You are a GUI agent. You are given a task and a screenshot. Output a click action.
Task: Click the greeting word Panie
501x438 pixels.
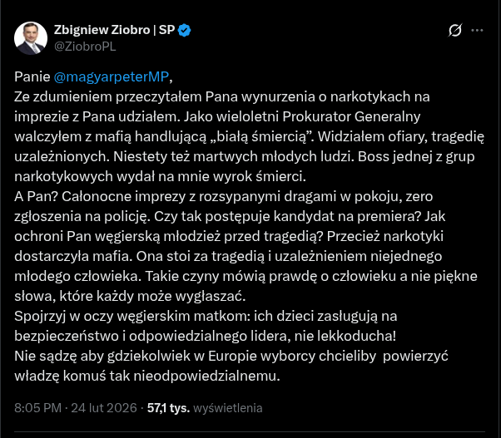click(x=32, y=78)
